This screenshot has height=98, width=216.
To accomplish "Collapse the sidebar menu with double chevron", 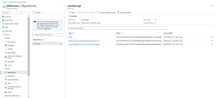I will point(28,12).
